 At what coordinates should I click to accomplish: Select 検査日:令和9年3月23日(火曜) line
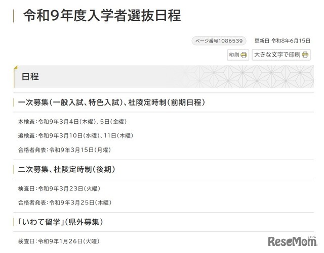tap(59, 189)
